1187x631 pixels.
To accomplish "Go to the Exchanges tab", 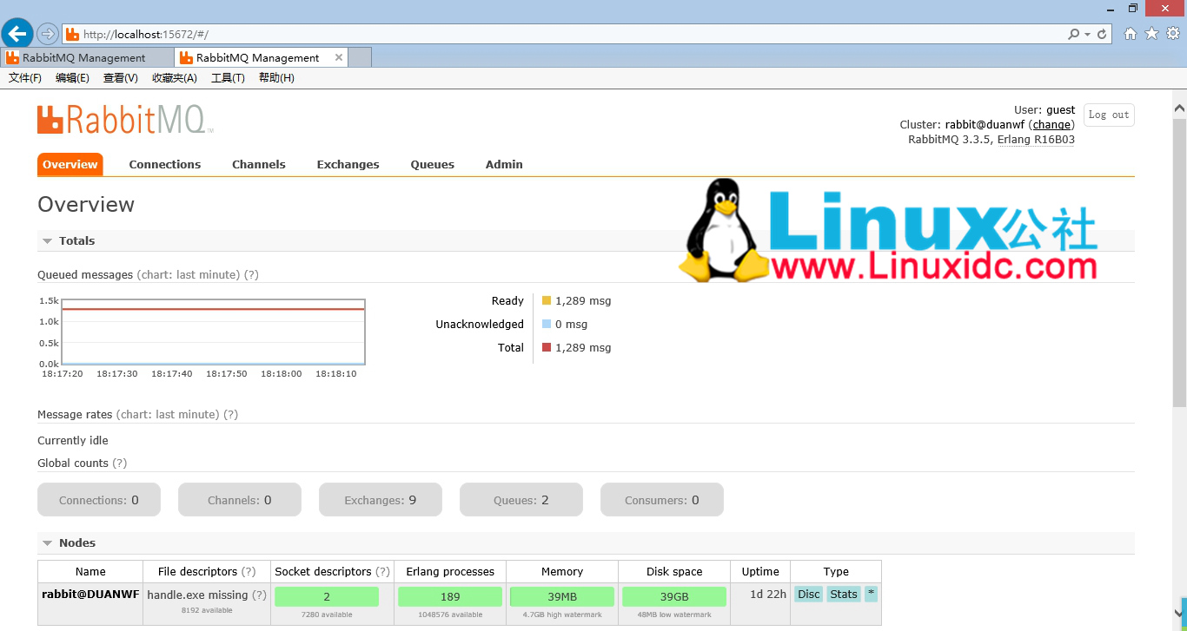I will click(x=348, y=164).
